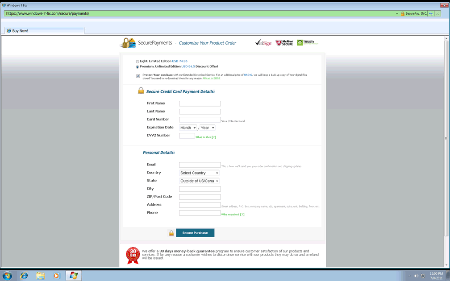Select the Premium Unlimited Edition radio option
The height and width of the screenshot is (281, 450).
point(137,67)
